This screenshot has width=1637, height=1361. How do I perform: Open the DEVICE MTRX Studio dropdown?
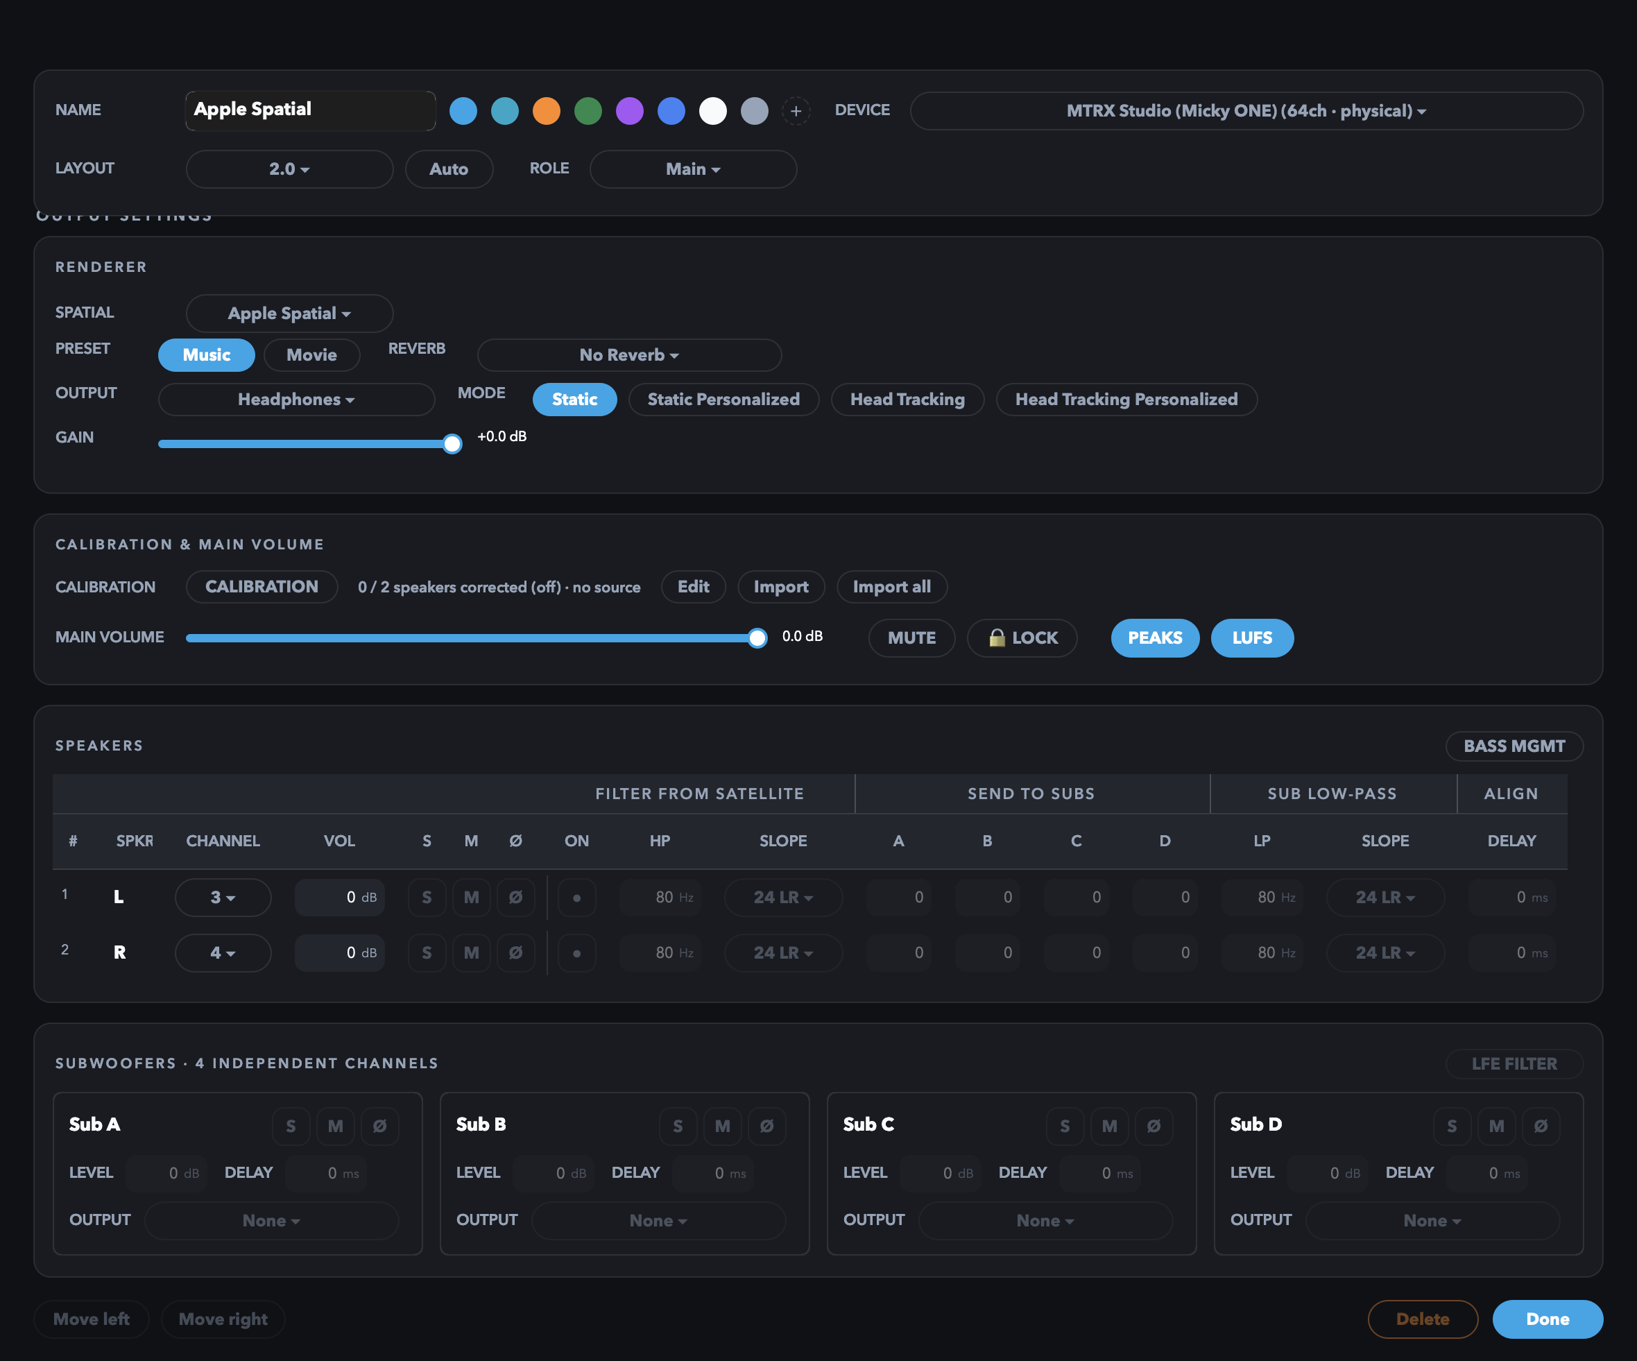click(x=1246, y=111)
